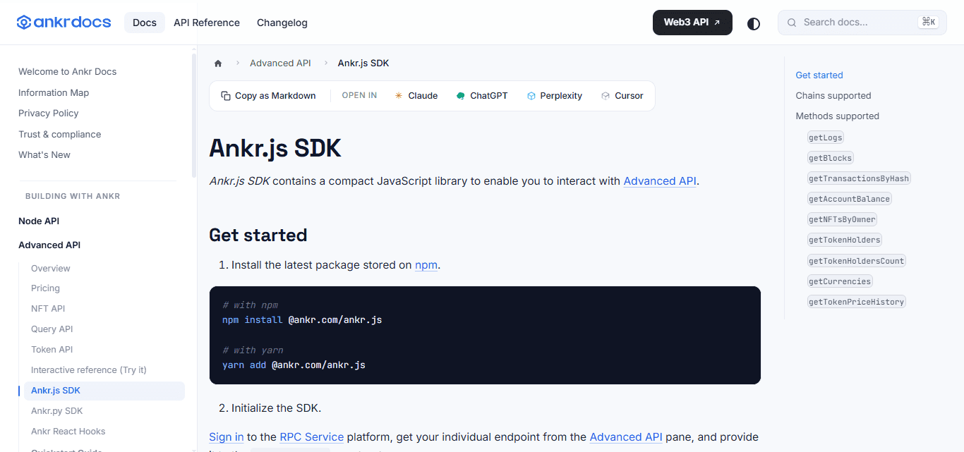
Task: Select Ankr.js SDK sidebar item
Action: (104, 391)
